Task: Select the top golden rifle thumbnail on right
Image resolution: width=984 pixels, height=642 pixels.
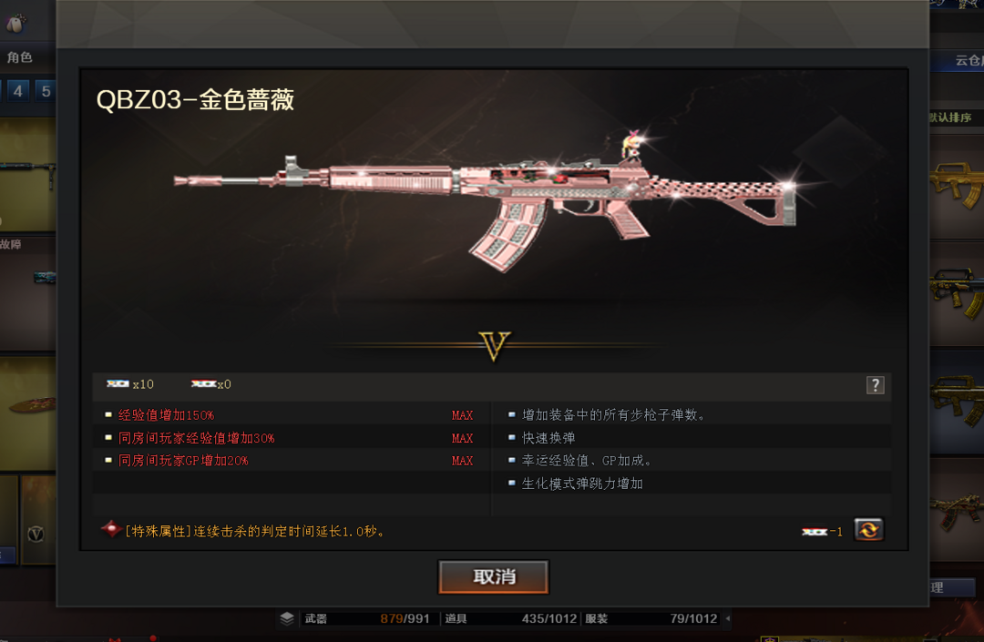Action: [957, 186]
